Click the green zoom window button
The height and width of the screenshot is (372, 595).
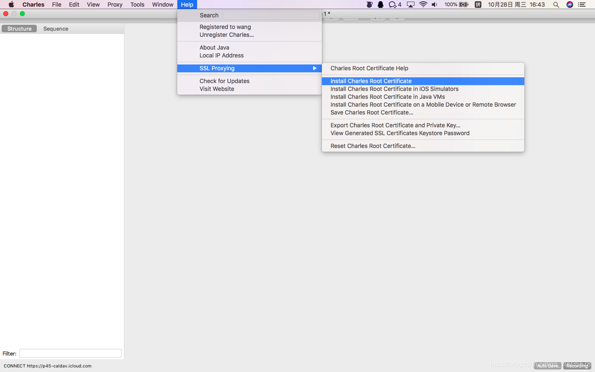[22, 14]
